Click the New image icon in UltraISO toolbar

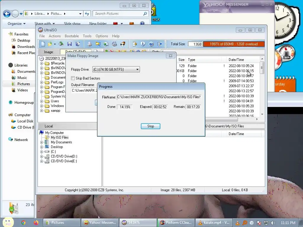[x=43, y=44]
